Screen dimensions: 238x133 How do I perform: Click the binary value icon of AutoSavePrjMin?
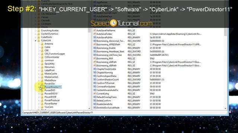click(94, 37)
